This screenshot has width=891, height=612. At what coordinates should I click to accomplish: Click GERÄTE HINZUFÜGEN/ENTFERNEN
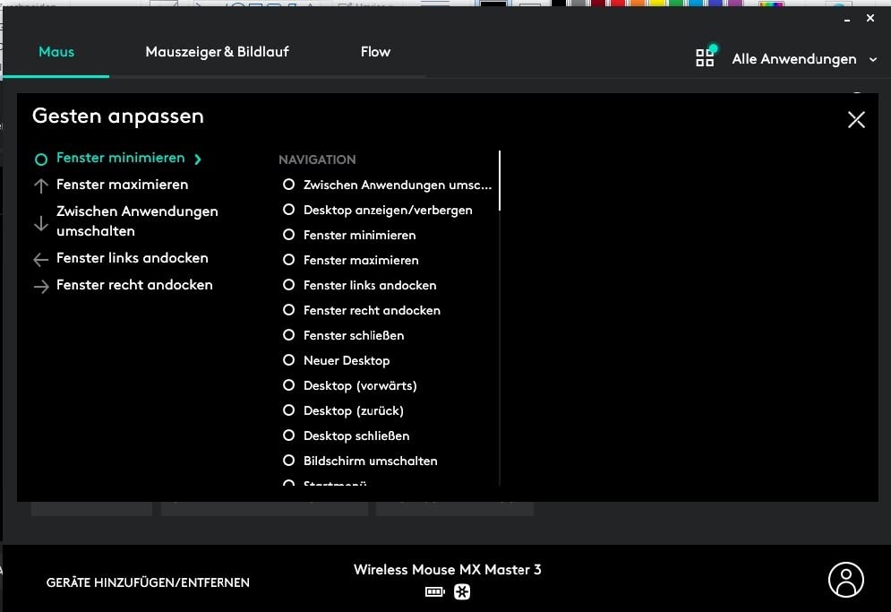coord(148,582)
